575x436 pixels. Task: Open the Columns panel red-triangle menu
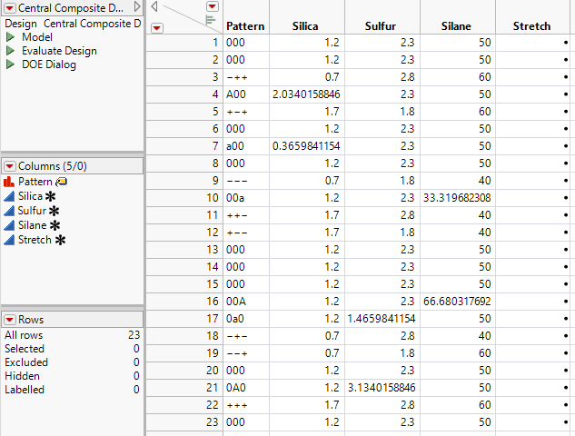click(10, 165)
